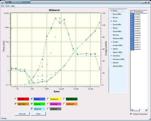Click the Gather MB/s legend entry
The image size is (151, 121).
tap(118, 52)
